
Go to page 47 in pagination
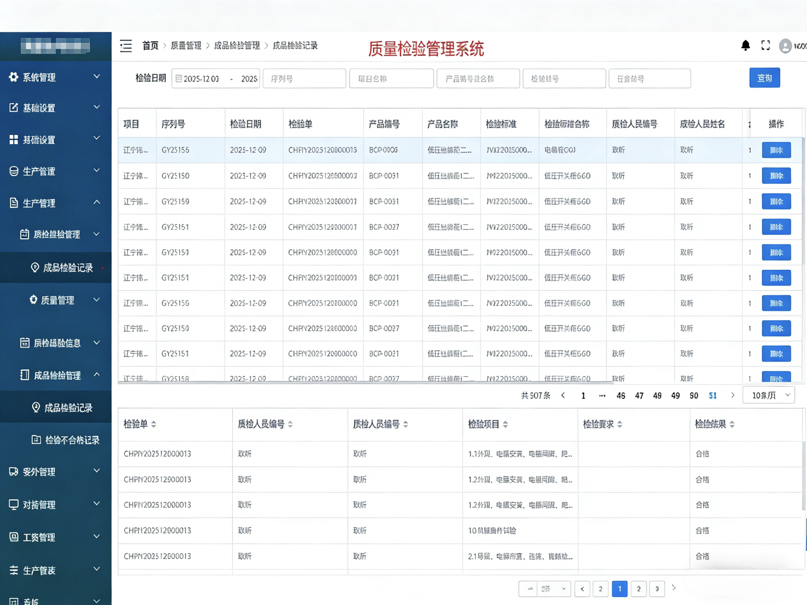point(639,396)
